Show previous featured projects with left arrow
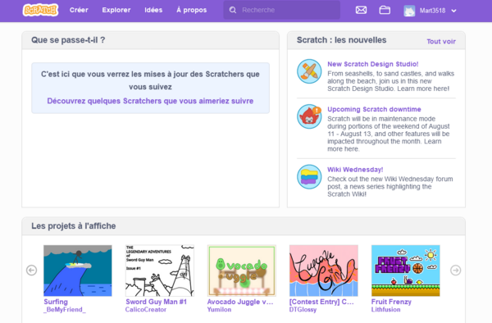 point(31,270)
